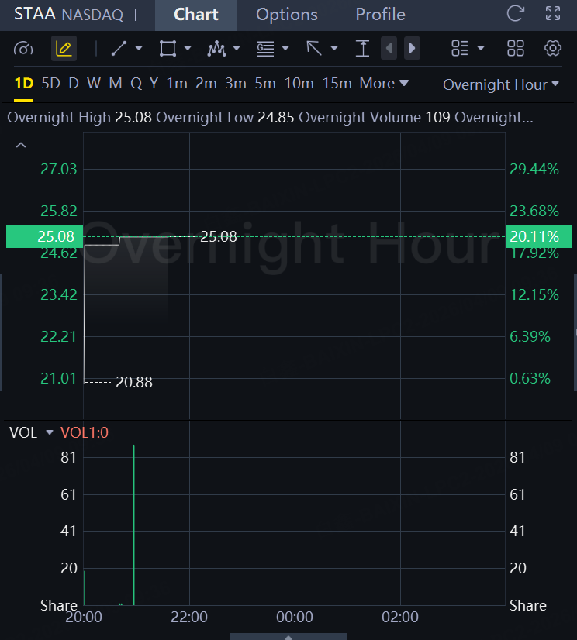Switch to the Options tab
This screenshot has width=577, height=640.
click(286, 15)
